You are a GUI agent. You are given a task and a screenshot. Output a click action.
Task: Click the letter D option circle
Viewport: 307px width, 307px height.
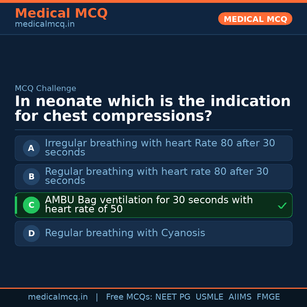[31, 233]
